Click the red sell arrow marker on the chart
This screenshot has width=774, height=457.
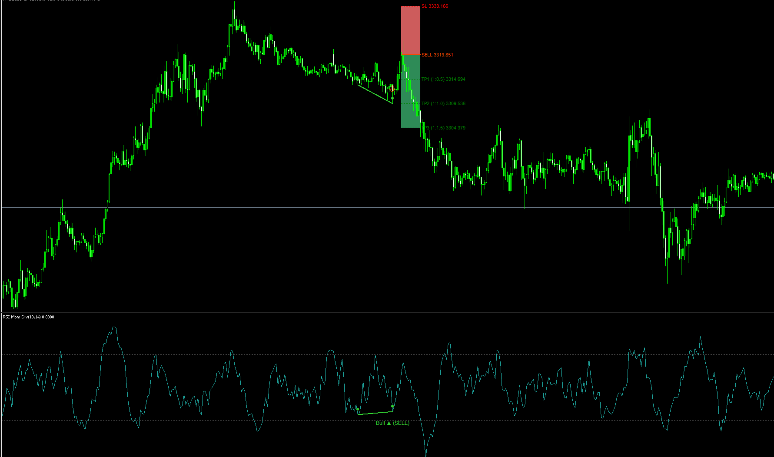coord(391,89)
